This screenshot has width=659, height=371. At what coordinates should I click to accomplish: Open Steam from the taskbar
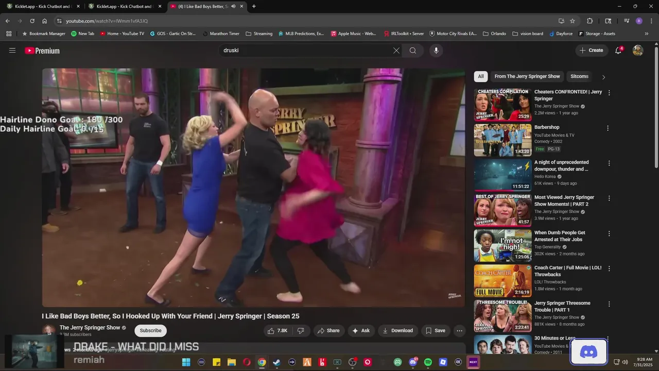coord(277,362)
